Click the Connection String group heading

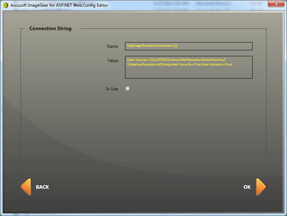click(50, 28)
